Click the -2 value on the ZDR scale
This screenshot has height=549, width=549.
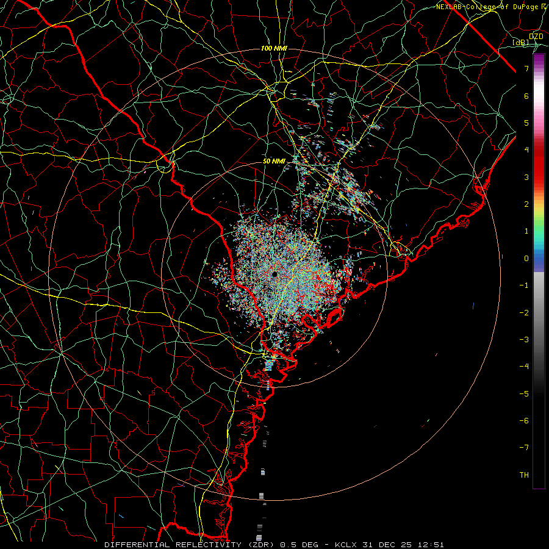click(x=524, y=313)
